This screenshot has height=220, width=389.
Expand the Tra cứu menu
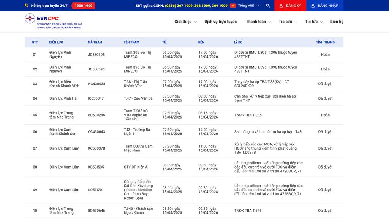288,22
